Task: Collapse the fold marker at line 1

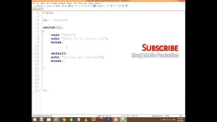Action: [x=42, y=13]
